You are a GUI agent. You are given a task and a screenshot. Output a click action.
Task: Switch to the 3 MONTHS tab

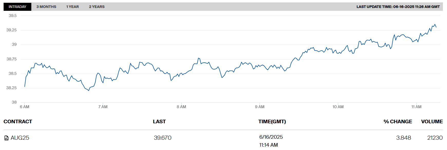tap(46, 7)
